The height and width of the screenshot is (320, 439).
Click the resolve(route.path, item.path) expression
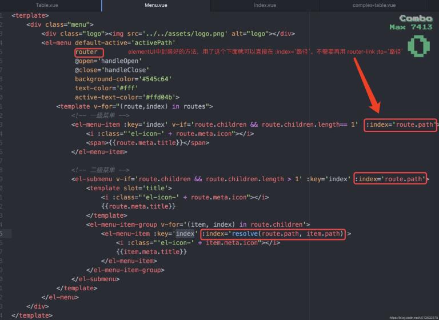click(x=288, y=234)
